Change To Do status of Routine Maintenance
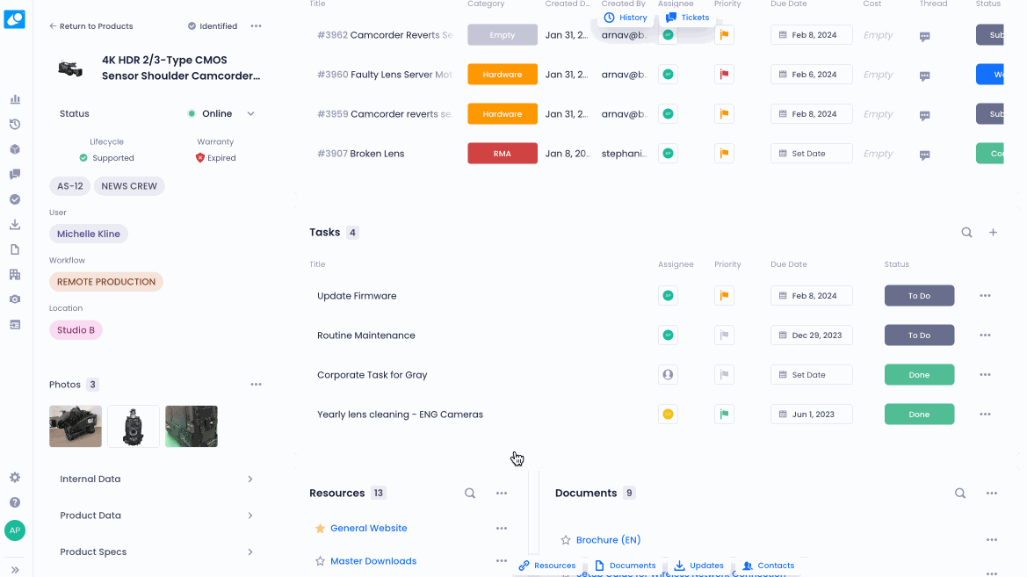 pyautogui.click(x=920, y=335)
